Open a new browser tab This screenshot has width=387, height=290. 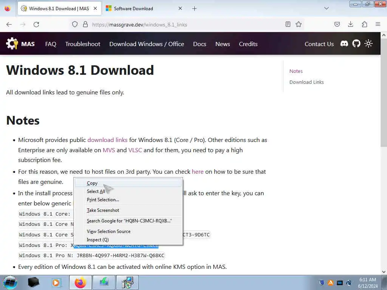(195, 9)
